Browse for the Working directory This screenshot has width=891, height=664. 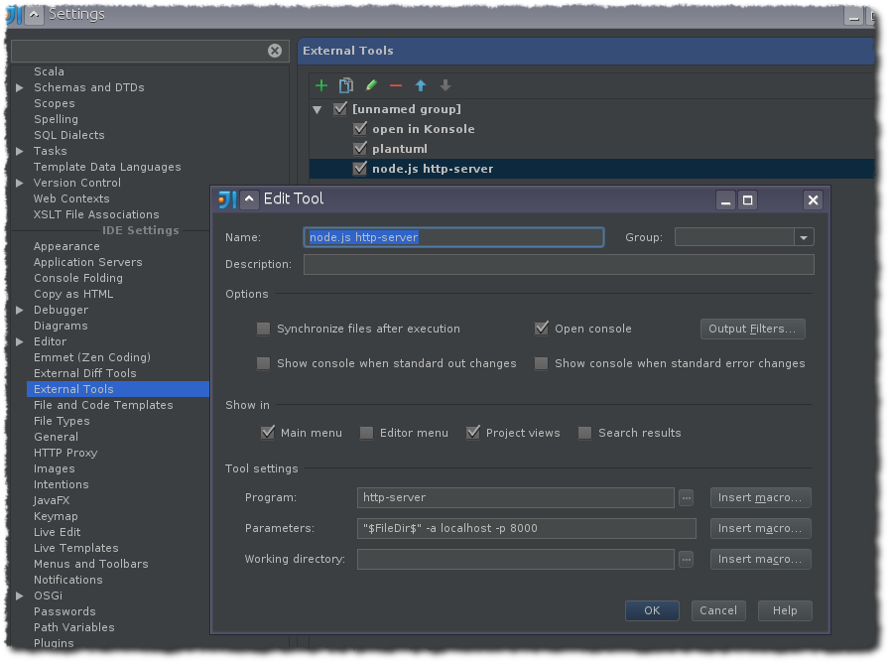coord(687,560)
